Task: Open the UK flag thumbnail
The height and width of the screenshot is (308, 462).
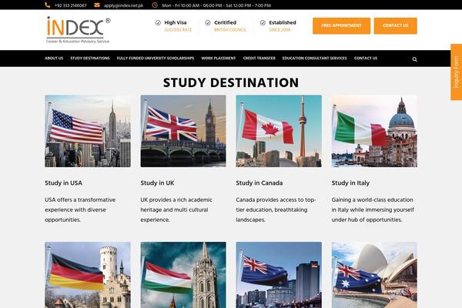Action: click(183, 131)
